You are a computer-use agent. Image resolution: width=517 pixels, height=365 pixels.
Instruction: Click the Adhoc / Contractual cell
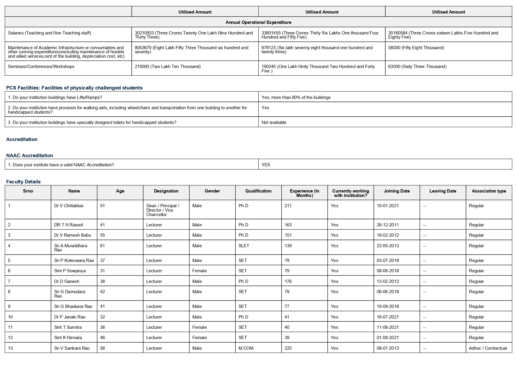click(x=488, y=348)
